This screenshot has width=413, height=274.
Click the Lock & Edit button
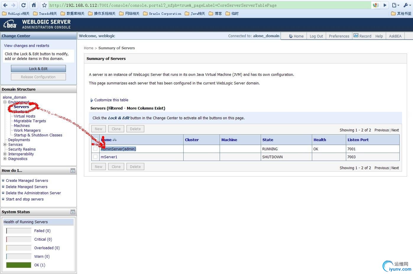tap(38, 68)
